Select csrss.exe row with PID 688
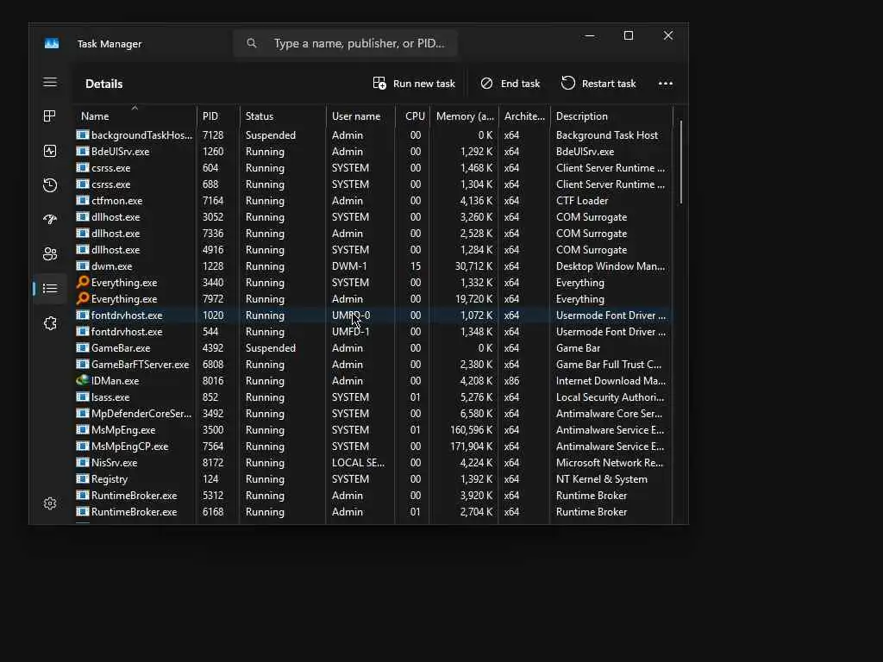The image size is (883, 662). click(x=373, y=184)
